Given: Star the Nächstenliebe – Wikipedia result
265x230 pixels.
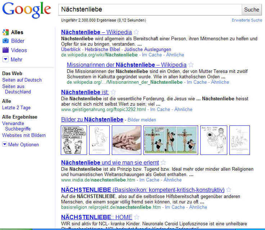Looking at the screenshot, I should pos(136,32).
